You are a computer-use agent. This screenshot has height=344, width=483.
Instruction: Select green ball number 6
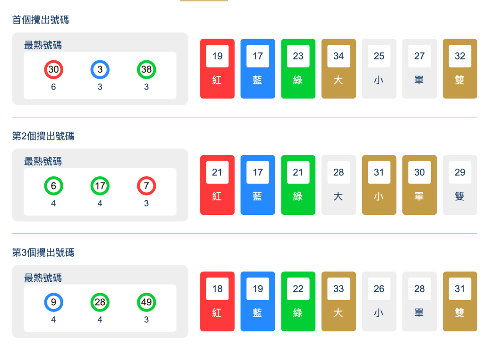coord(53,186)
